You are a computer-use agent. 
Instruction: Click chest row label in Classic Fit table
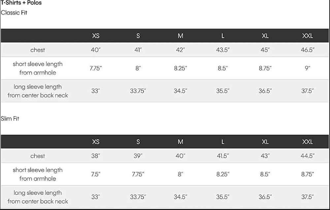(x=38, y=50)
